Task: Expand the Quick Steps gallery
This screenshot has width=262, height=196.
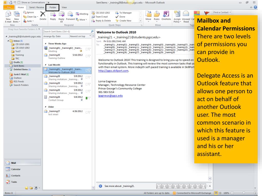Action: click(140, 21)
